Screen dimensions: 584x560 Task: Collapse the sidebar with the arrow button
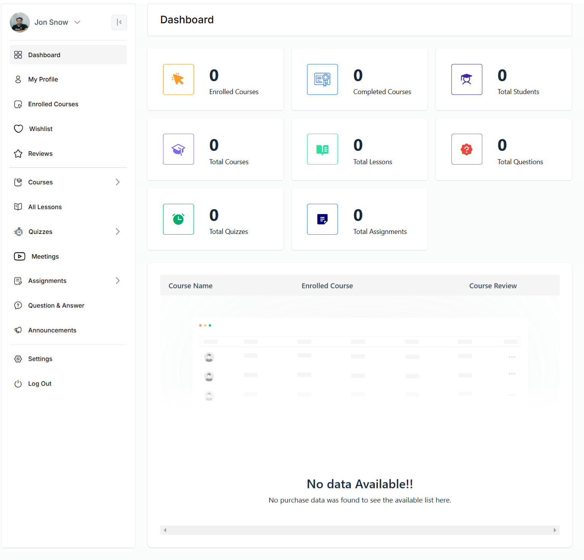click(x=119, y=22)
